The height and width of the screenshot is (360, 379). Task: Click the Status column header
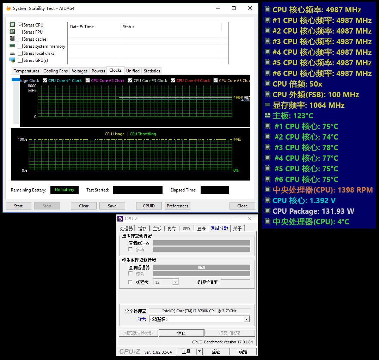point(171,27)
